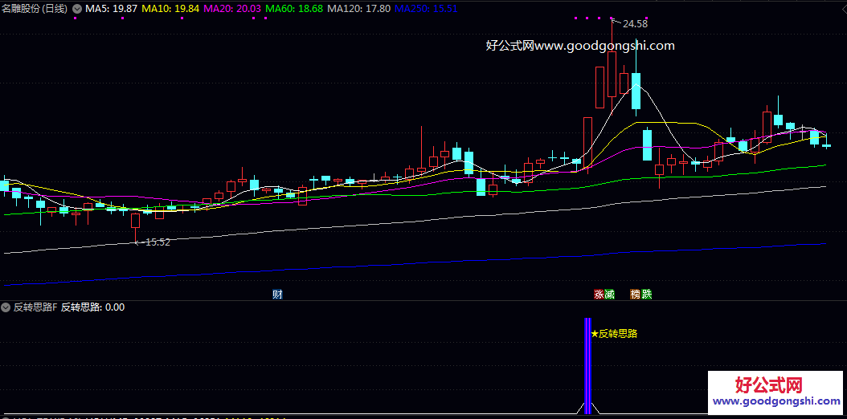This screenshot has width=847, height=419.
Task: Click the MA20: 20.03 label
Action: [x=232, y=9]
